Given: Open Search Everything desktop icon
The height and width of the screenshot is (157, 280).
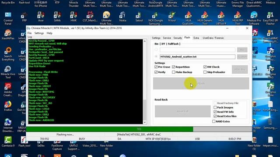Looking at the screenshot, I should (8, 54).
